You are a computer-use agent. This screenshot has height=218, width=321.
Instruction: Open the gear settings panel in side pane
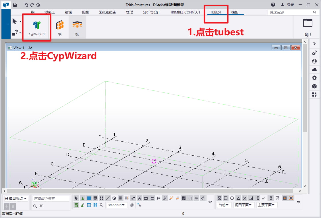[x=314, y=78]
